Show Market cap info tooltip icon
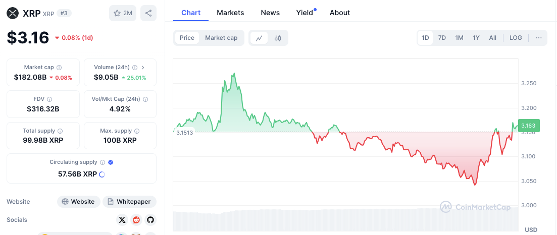Image resolution: width=557 pixels, height=235 pixels. [x=59, y=68]
